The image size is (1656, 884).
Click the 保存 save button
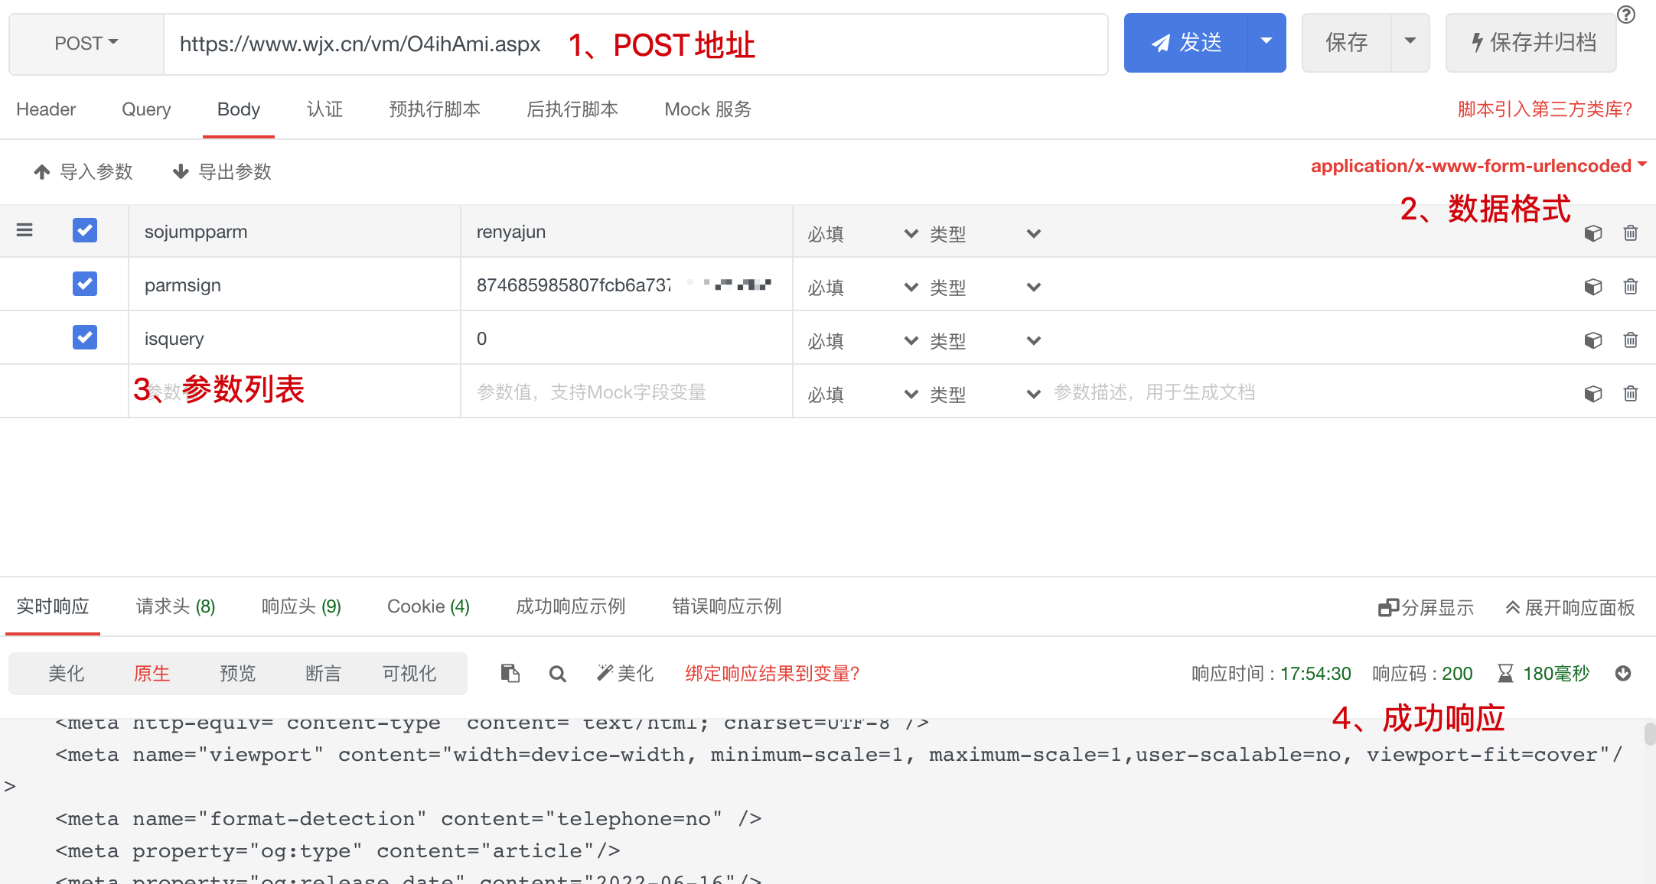[1347, 43]
